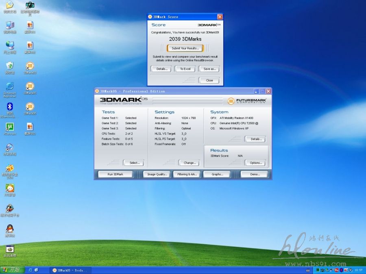Launch the uTorrent desktop icon

(x=10, y=127)
